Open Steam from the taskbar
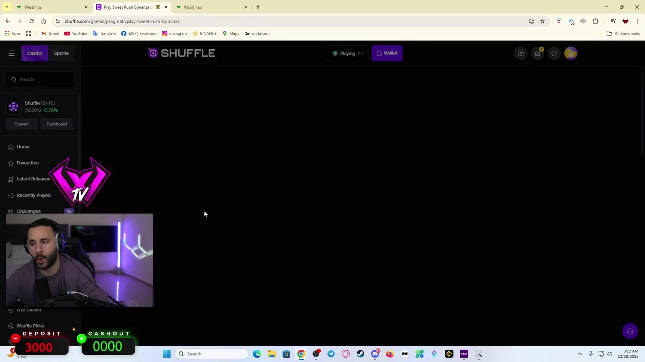This screenshot has height=362, width=645. click(x=360, y=354)
